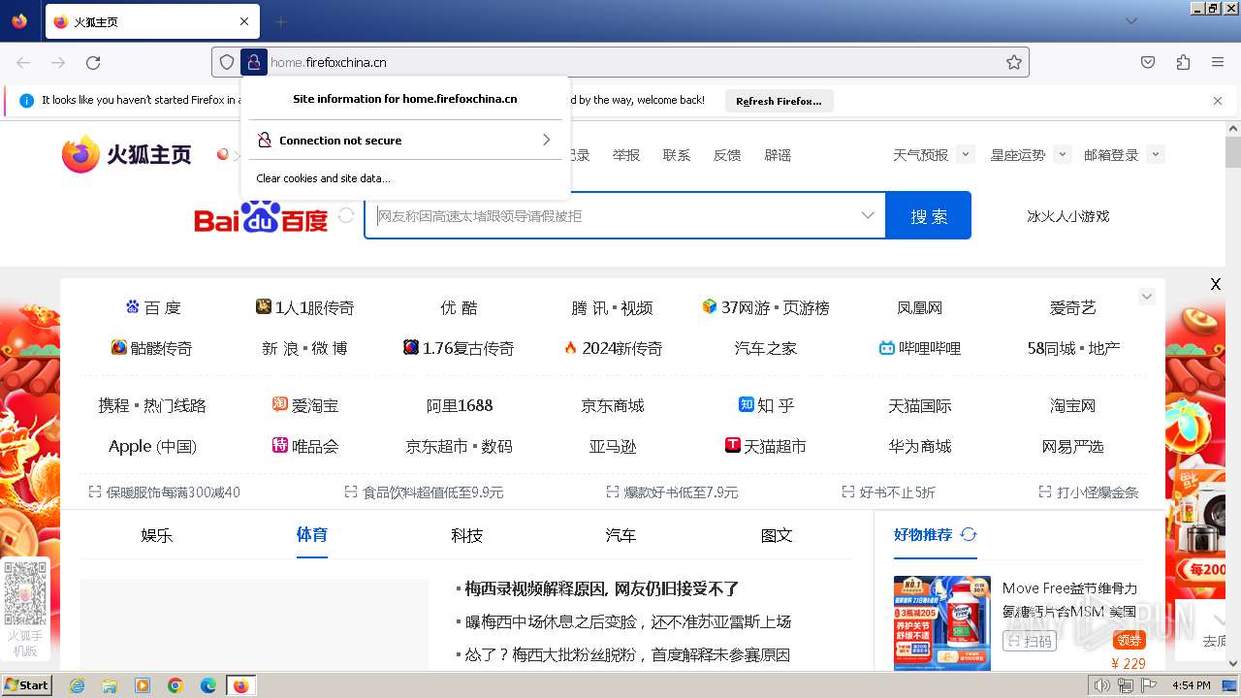This screenshot has height=698, width=1241.
Task: Click the forward navigation arrow
Action: pos(58,62)
